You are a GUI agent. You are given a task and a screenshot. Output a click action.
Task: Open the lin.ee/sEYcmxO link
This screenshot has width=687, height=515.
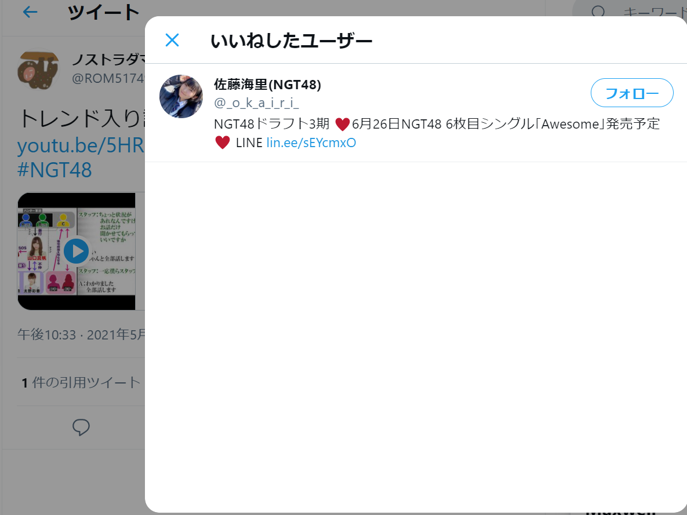311,143
